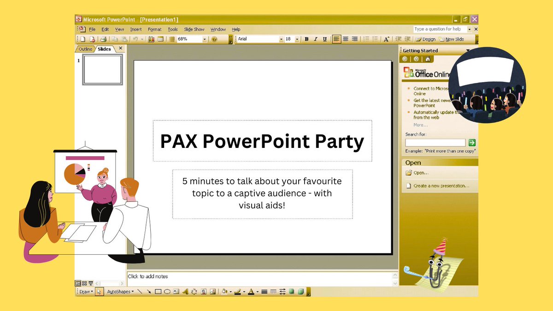The image size is (553, 311).
Task: Expand the help question box dropdown arrow
Action: pyautogui.click(x=470, y=29)
